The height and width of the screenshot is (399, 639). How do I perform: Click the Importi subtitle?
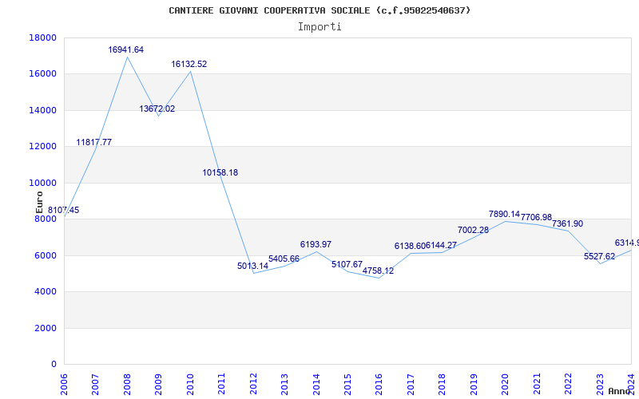[x=319, y=27]
